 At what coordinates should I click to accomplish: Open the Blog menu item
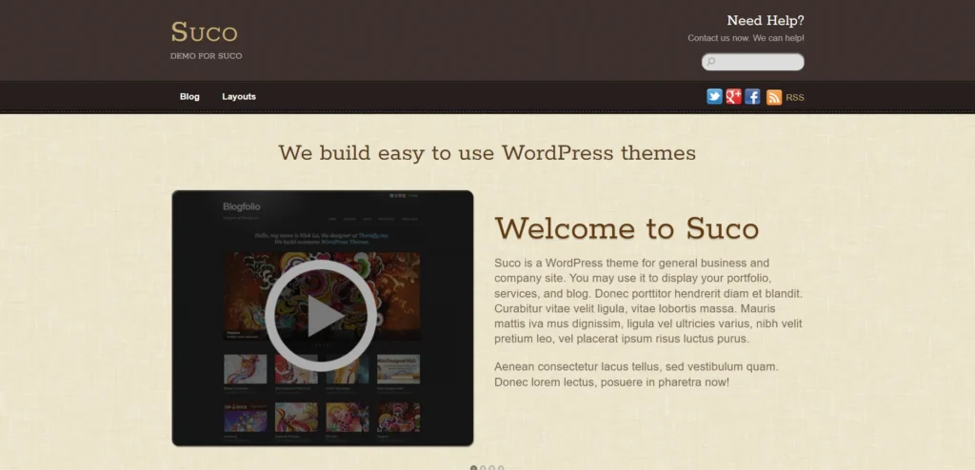coord(189,96)
